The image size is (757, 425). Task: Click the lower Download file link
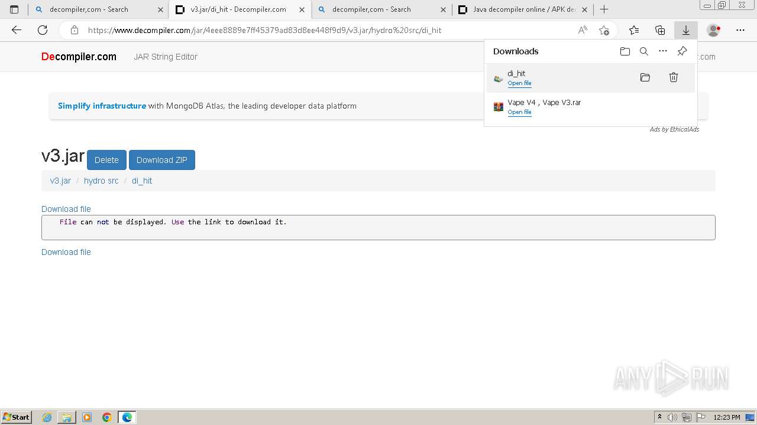66,252
